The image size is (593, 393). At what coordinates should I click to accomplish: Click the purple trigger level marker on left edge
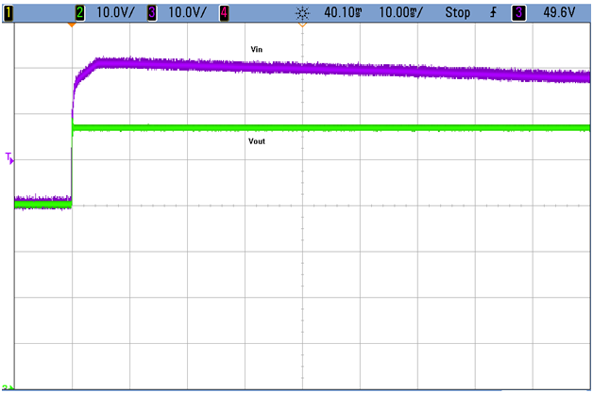tap(10, 159)
